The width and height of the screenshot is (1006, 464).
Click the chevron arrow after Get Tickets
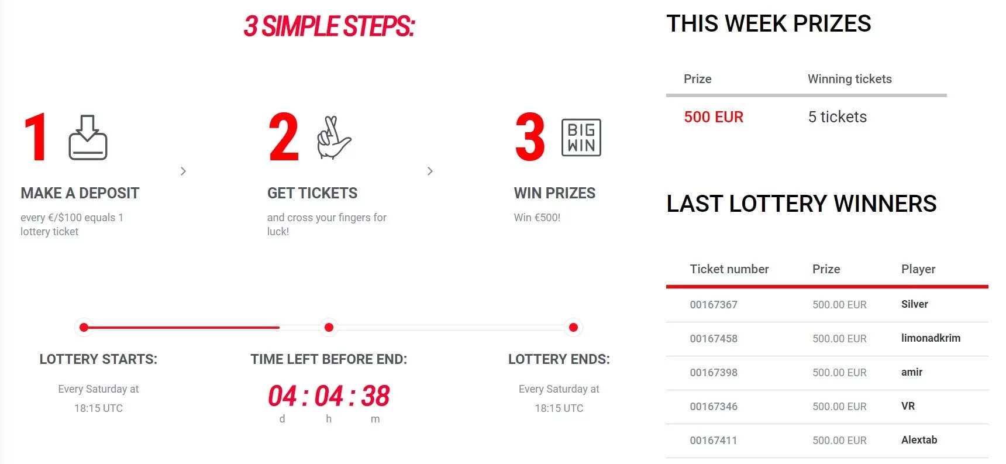430,171
